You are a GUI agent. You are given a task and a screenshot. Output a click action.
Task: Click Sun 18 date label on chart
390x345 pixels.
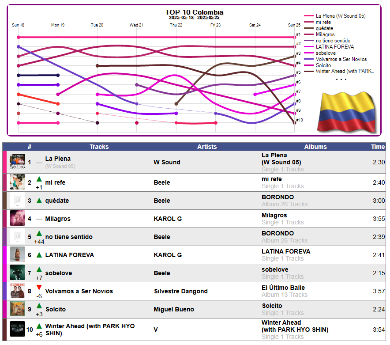(x=18, y=25)
